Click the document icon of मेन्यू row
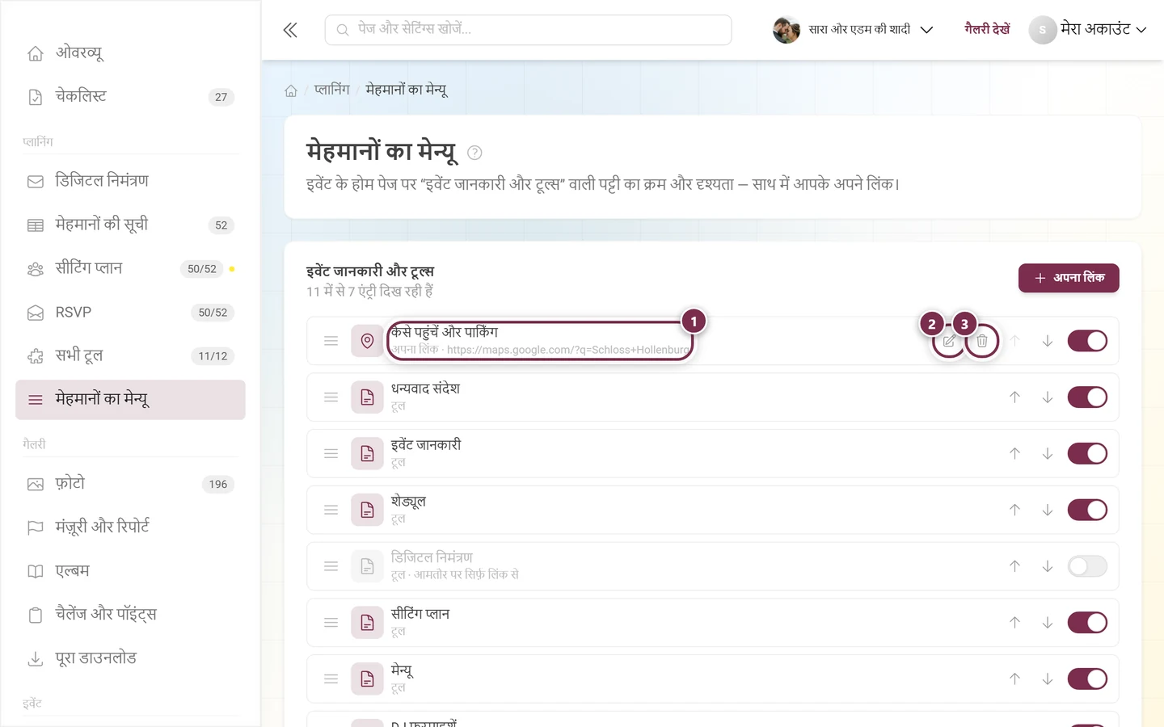This screenshot has height=727, width=1164. point(367,679)
